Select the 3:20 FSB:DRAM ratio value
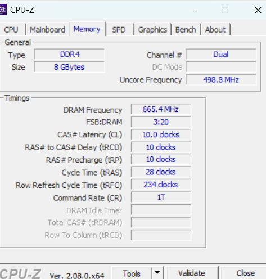Screen dimensions: 266x279 point(161,122)
